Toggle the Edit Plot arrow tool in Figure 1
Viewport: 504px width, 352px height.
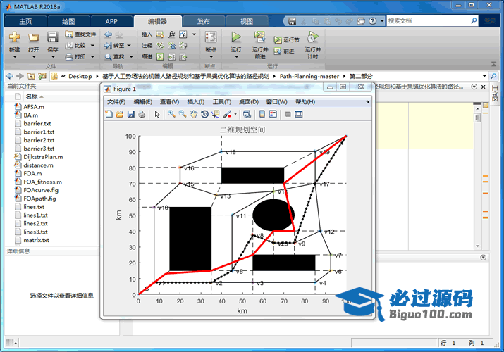click(x=157, y=114)
